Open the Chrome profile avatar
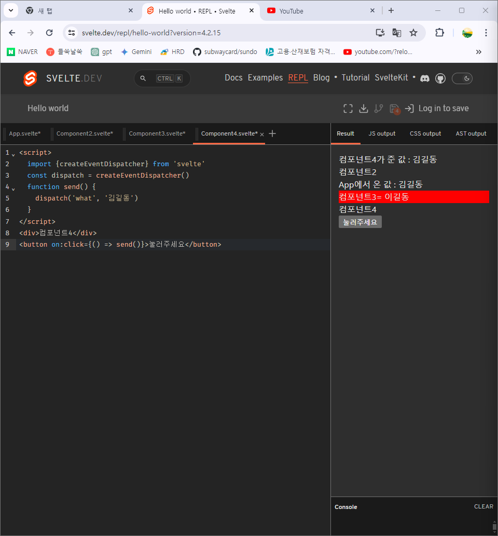Image resolution: width=498 pixels, height=536 pixels. coord(467,33)
